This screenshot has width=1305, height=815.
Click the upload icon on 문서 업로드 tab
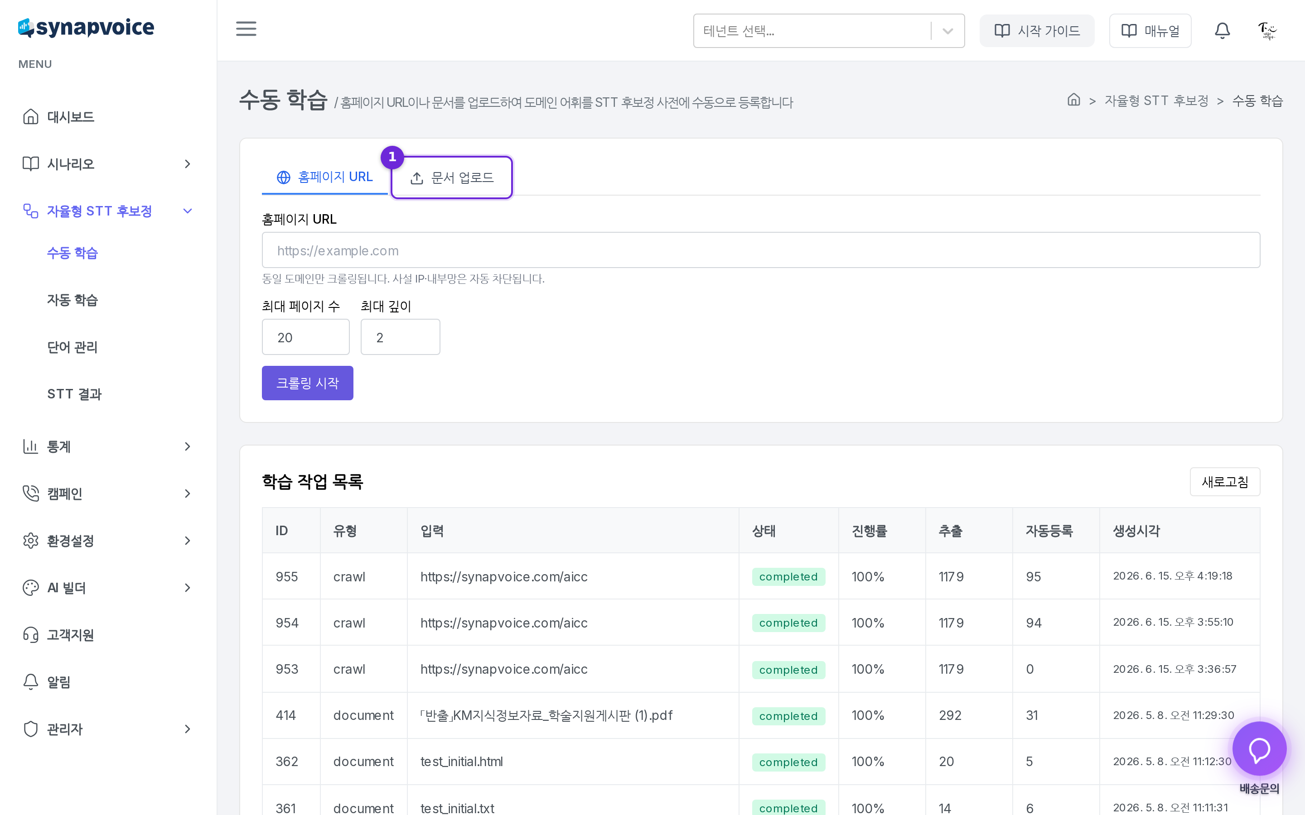417,178
